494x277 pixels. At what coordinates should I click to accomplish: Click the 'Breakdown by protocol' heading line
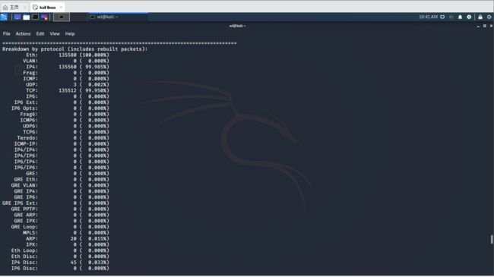75,49
